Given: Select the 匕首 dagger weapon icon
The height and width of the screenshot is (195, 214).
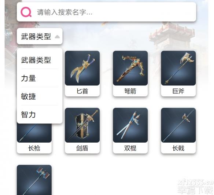Looking at the screenshot, I should coord(82,68).
